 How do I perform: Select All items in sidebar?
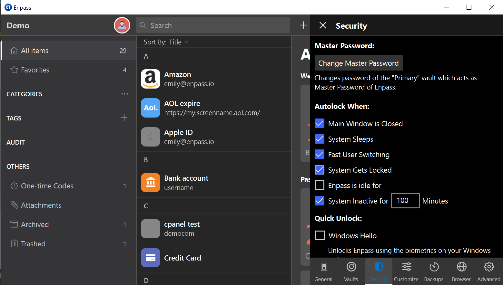point(68,51)
